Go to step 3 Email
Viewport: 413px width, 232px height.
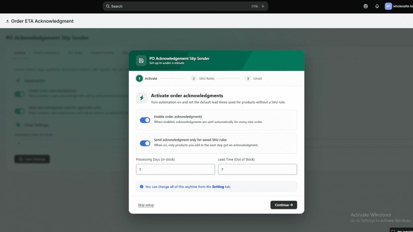point(253,78)
